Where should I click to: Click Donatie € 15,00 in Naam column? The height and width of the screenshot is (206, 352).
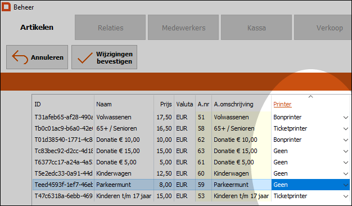(124, 151)
